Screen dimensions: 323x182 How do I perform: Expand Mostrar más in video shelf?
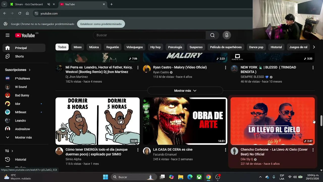(x=185, y=91)
